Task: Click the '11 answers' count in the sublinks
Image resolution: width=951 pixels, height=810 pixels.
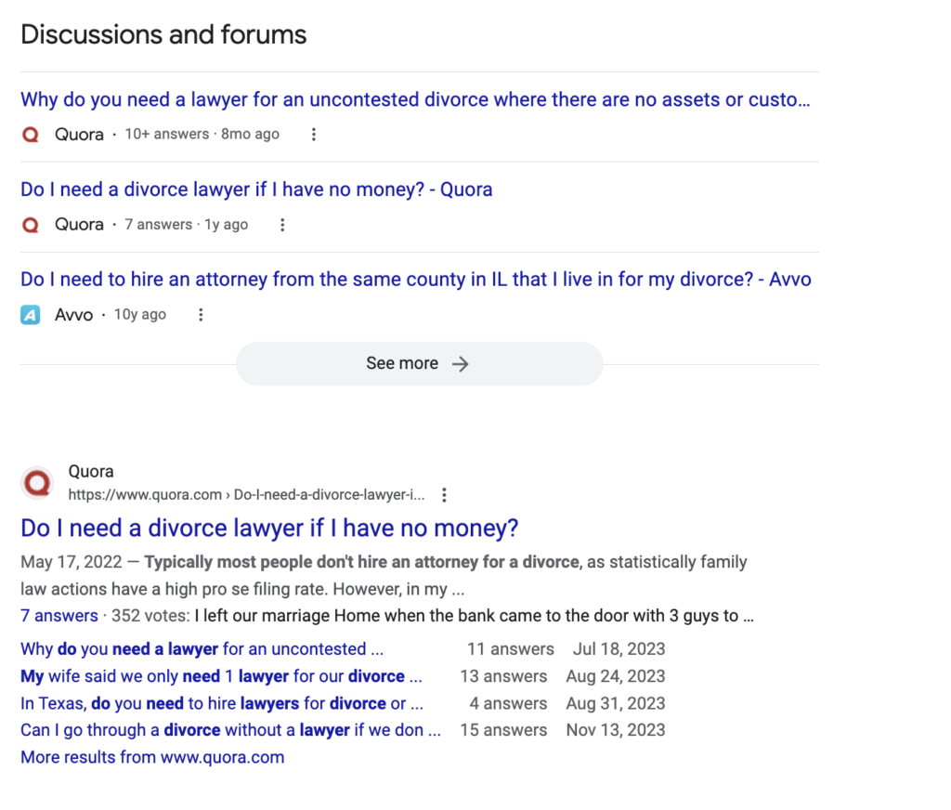Action: pyautogui.click(x=511, y=649)
